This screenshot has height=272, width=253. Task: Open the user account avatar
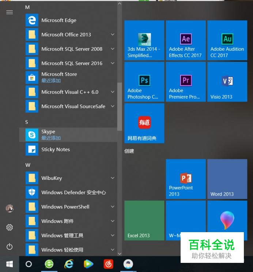click(x=10, y=208)
